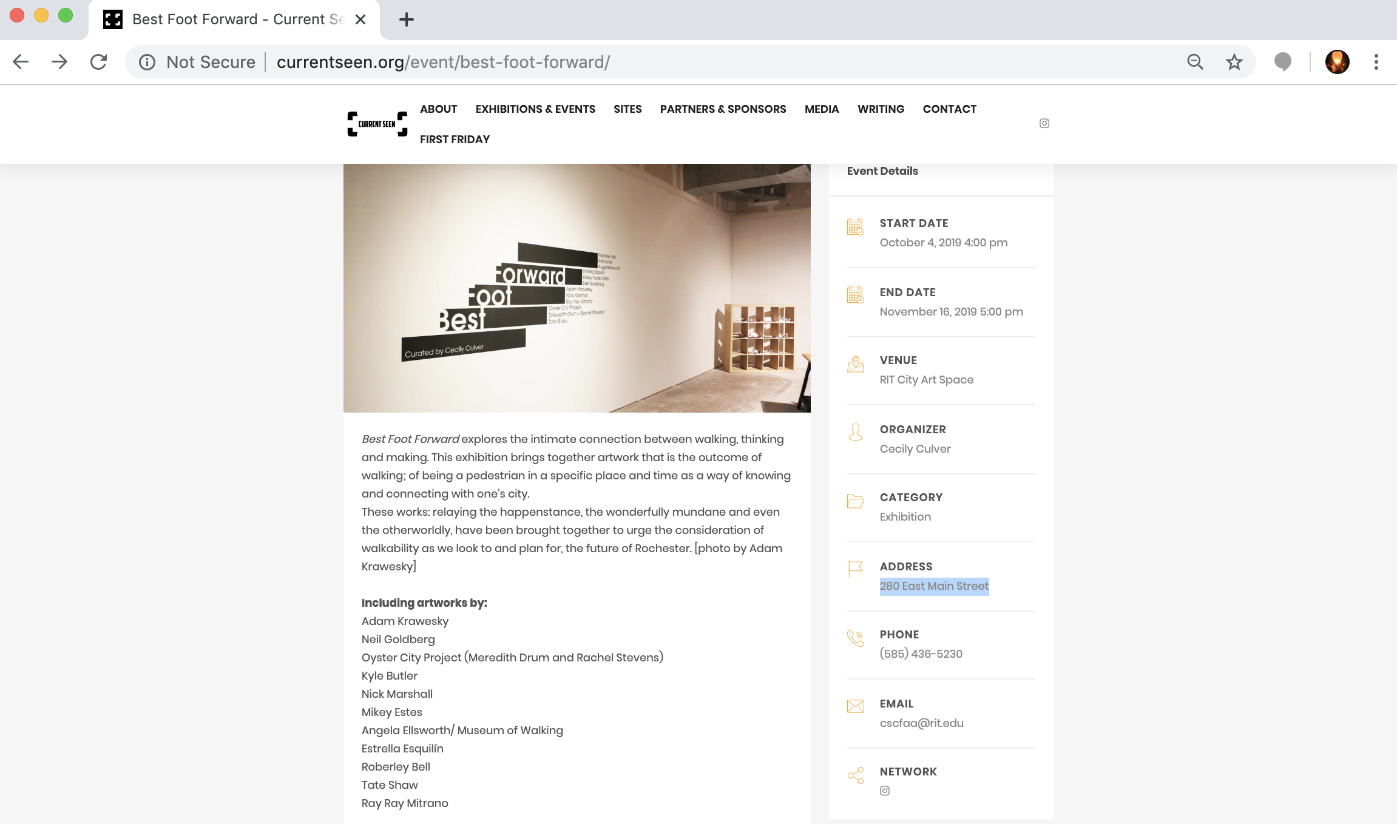Click the 280 East Main Street address
The width and height of the screenshot is (1397, 824).
click(934, 586)
